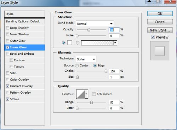Click the white glow color swatch
177x130 pixels.
coord(69,43)
